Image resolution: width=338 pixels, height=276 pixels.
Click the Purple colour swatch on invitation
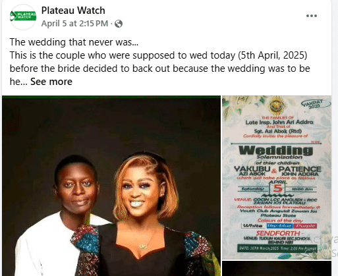(x=305, y=226)
